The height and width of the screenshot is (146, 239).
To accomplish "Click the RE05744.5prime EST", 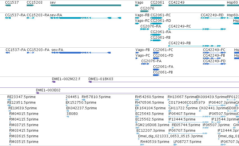I will click(173, 128).
